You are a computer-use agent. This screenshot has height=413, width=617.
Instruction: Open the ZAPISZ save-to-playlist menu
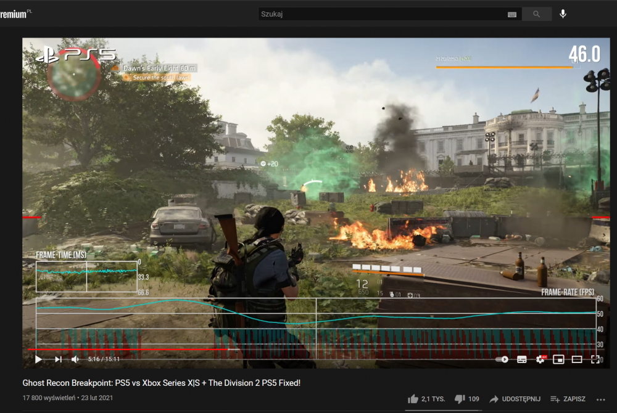(x=567, y=399)
